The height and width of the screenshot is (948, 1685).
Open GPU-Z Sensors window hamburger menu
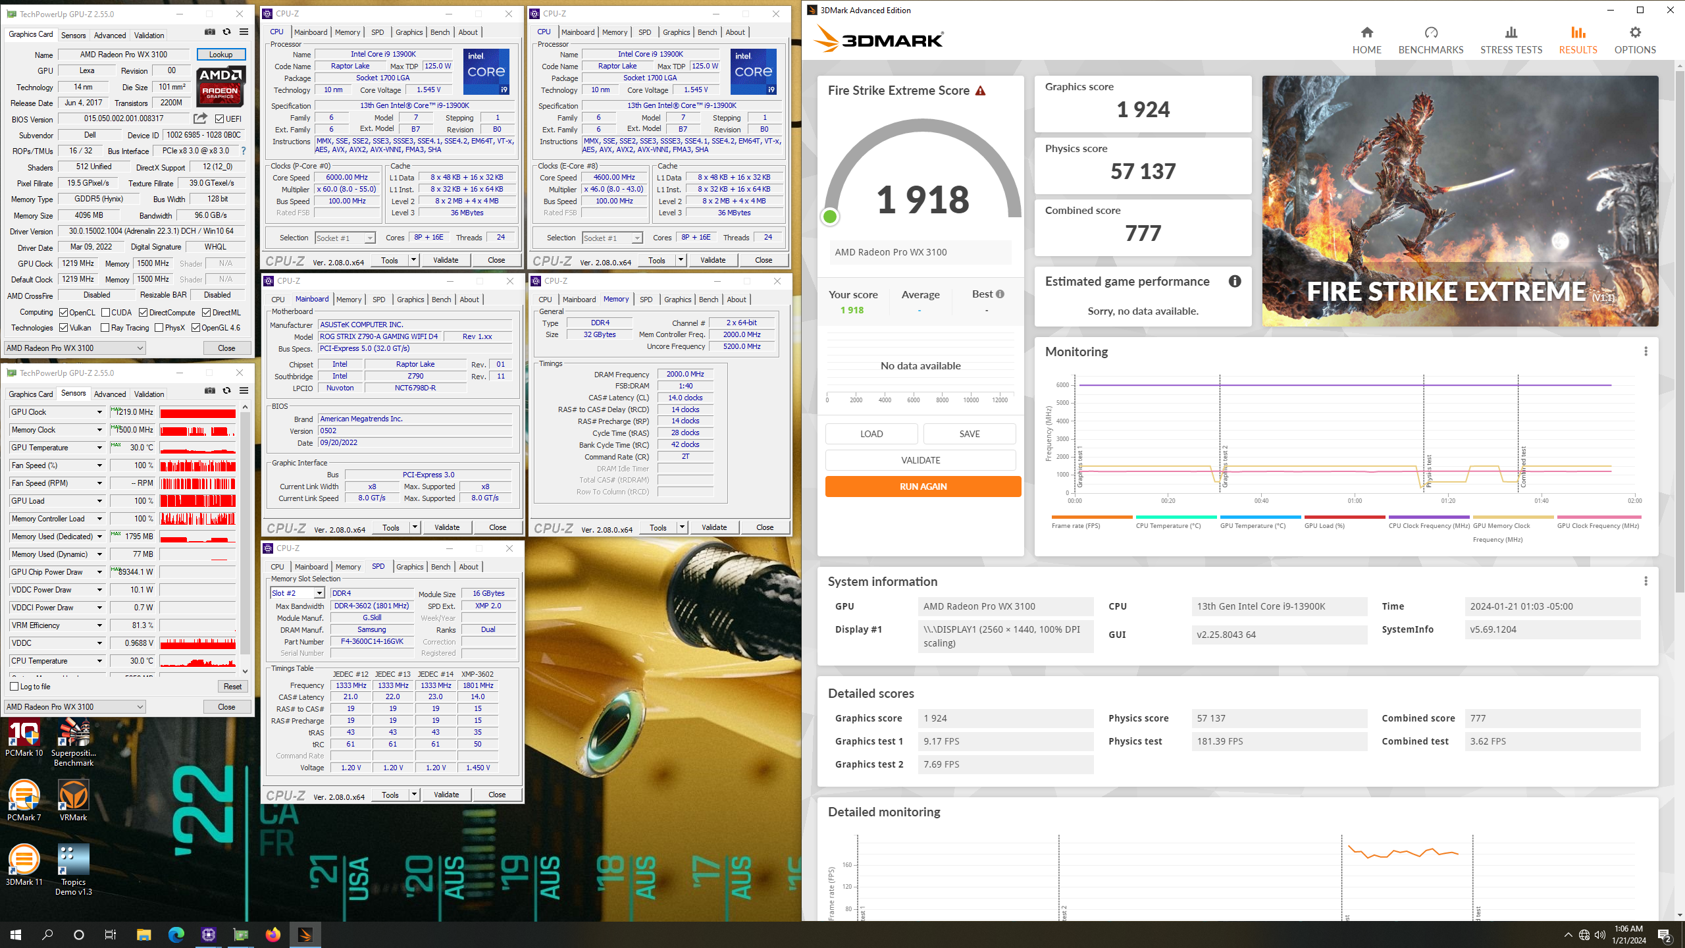[244, 390]
